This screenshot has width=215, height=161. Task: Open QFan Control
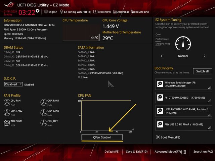point(102,137)
